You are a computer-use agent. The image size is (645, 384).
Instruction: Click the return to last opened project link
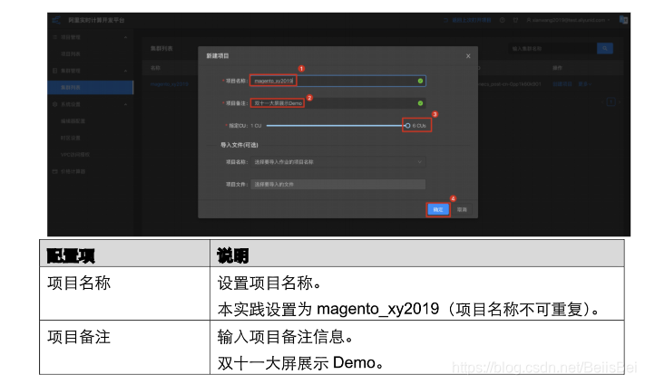click(x=468, y=20)
